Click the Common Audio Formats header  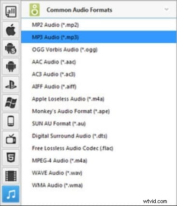pos(99,10)
